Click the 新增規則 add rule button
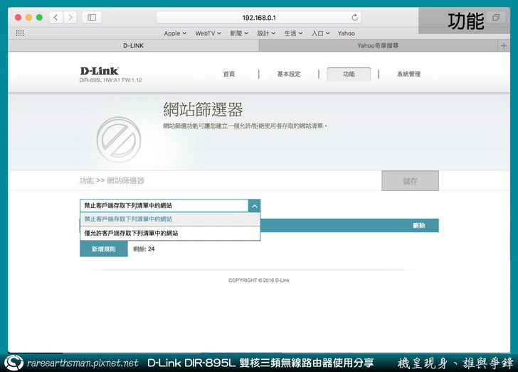This screenshot has width=518, height=372. pos(103,249)
